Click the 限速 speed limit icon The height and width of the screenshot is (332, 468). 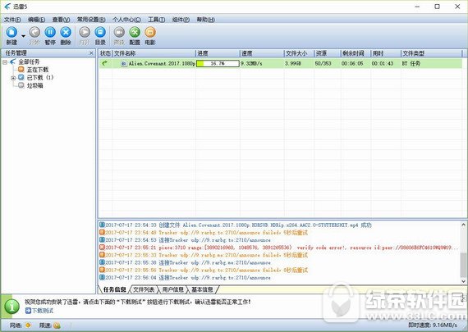[57, 325]
